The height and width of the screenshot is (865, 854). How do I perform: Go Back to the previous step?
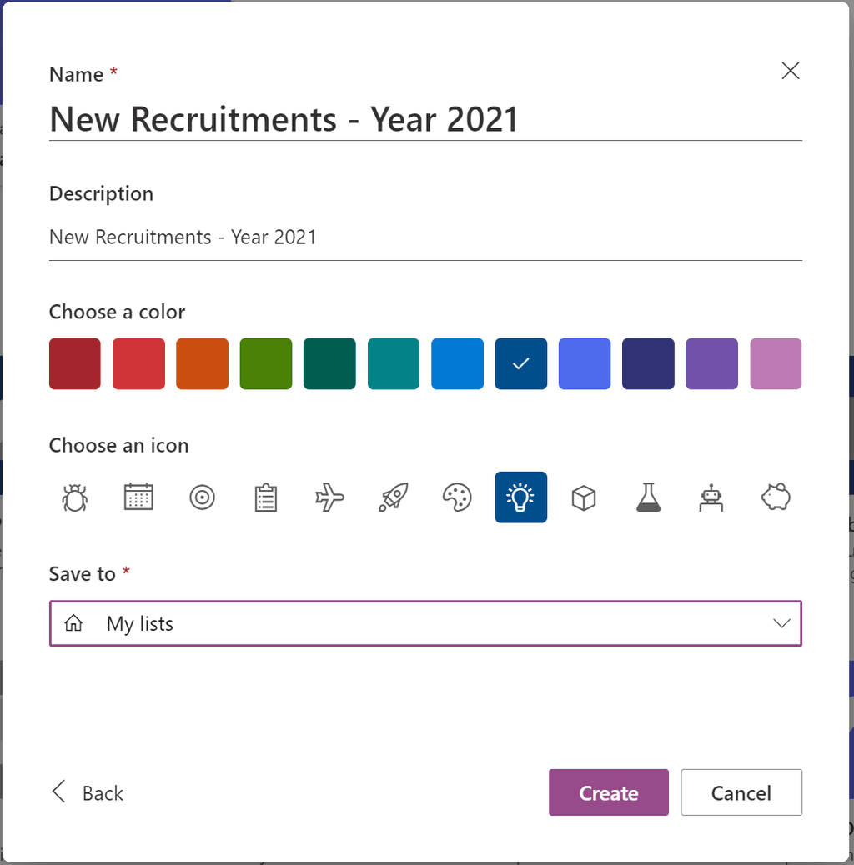point(88,792)
